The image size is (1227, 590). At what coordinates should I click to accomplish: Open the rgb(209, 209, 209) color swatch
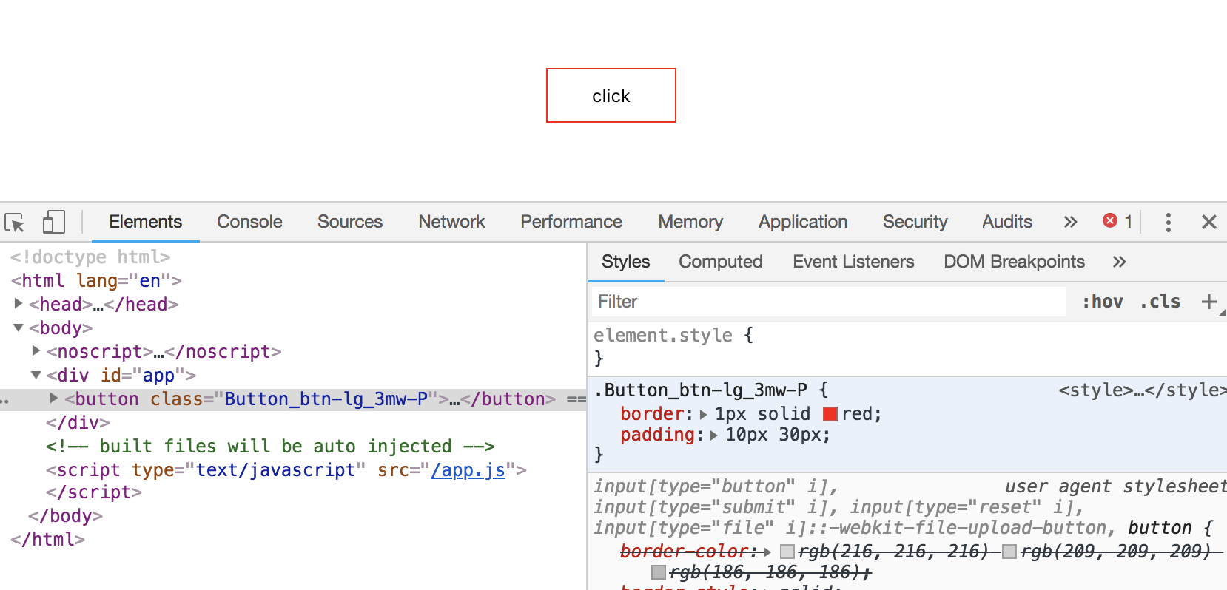click(1009, 552)
